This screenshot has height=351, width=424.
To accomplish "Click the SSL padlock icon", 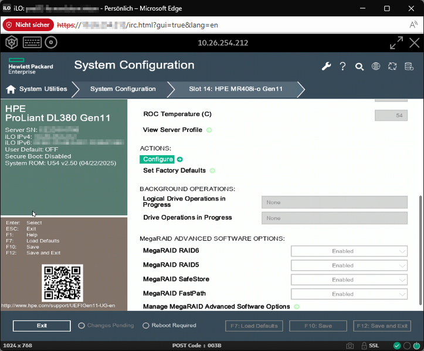I will coord(364,346).
